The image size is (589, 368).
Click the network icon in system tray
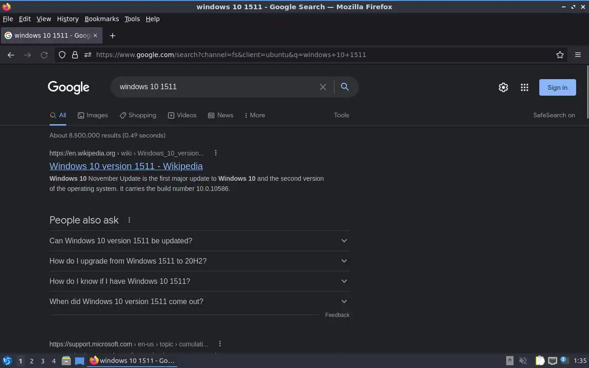553,361
